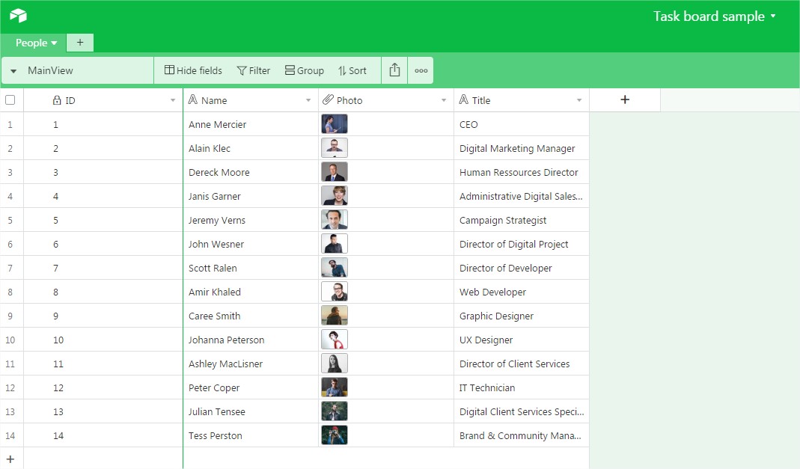Click the share view icon
The image size is (800, 469).
394,70
